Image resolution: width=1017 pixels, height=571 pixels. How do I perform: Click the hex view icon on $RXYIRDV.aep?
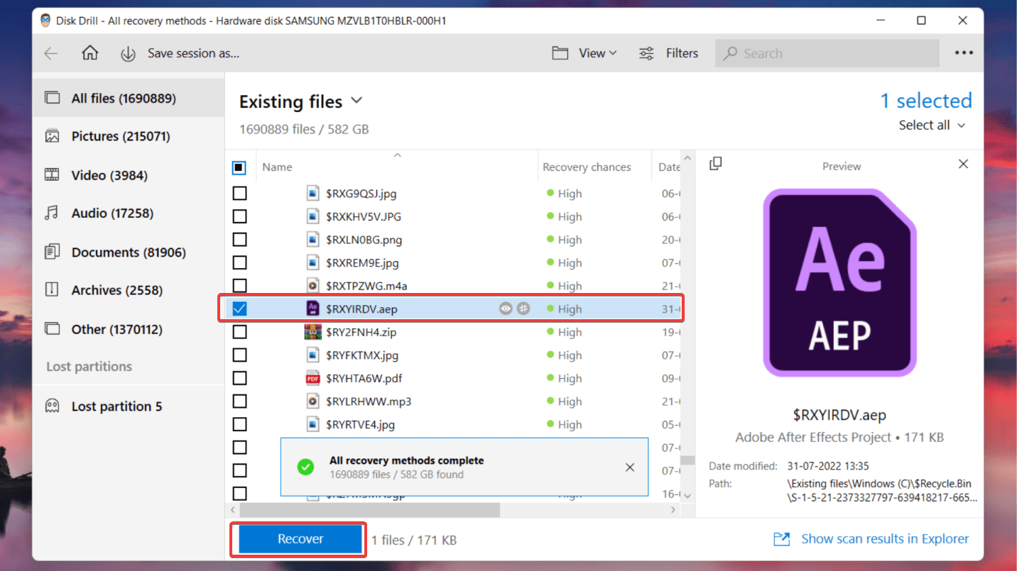click(x=523, y=309)
